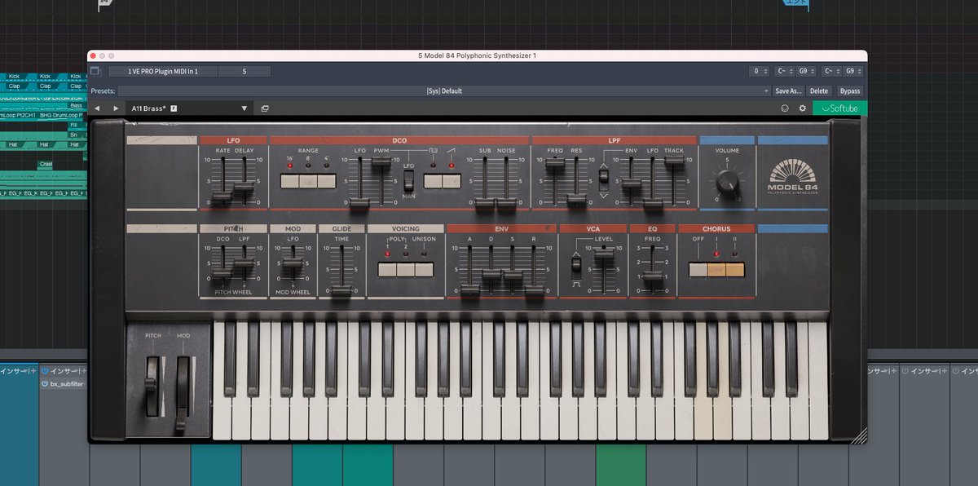The width and height of the screenshot is (978, 486).
Task: Turn Chorus OFF button
Action: point(698,269)
